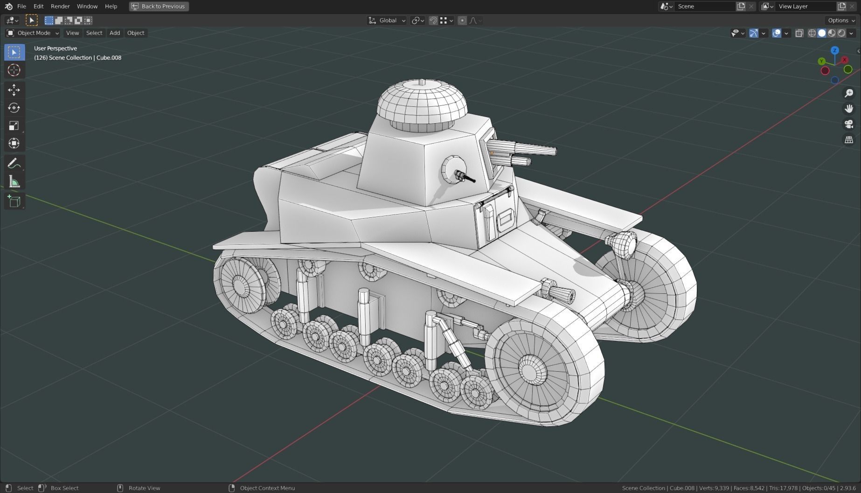861x493 pixels.
Task: Select the Annotate tool
Action: click(x=14, y=164)
